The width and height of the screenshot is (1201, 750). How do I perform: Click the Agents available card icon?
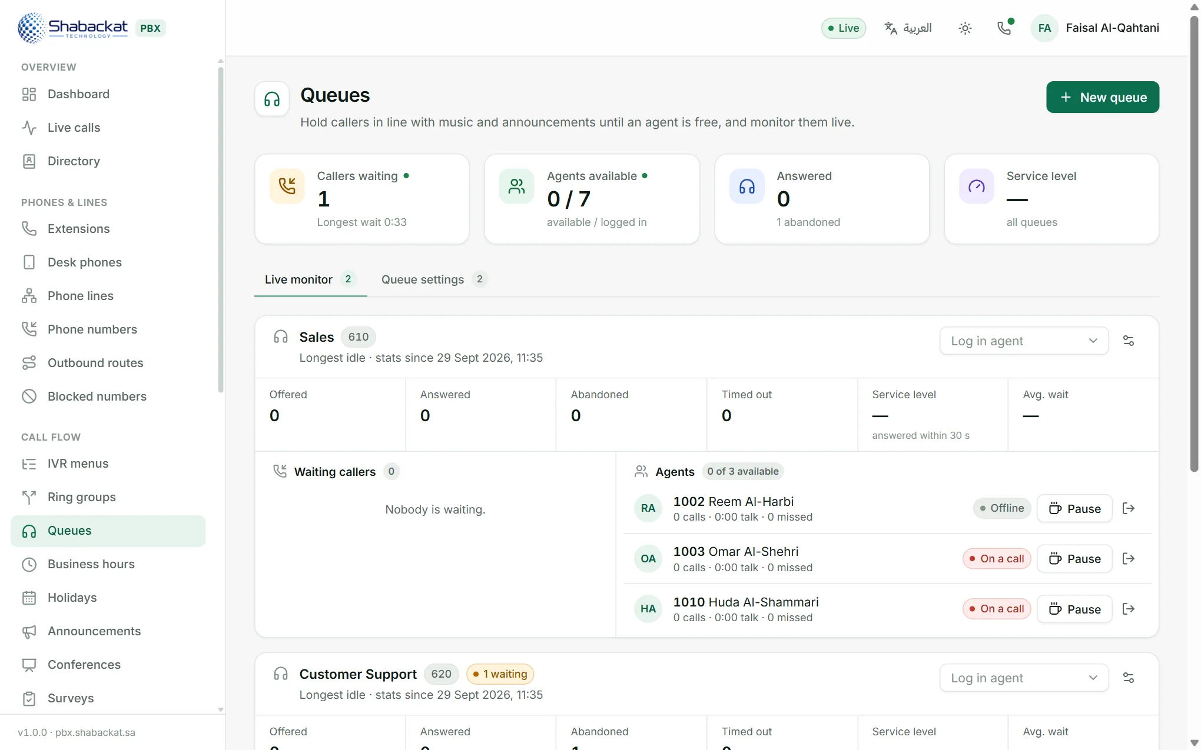pos(517,186)
